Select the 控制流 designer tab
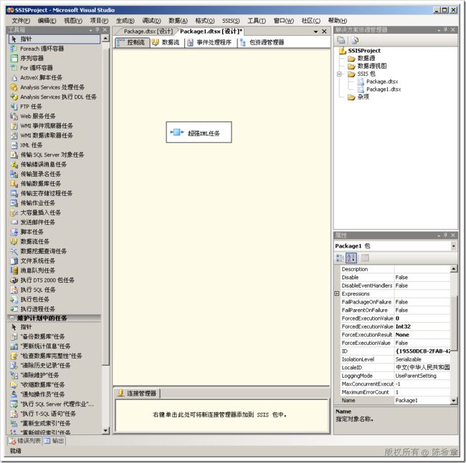This screenshot has height=463, width=466. (x=132, y=42)
